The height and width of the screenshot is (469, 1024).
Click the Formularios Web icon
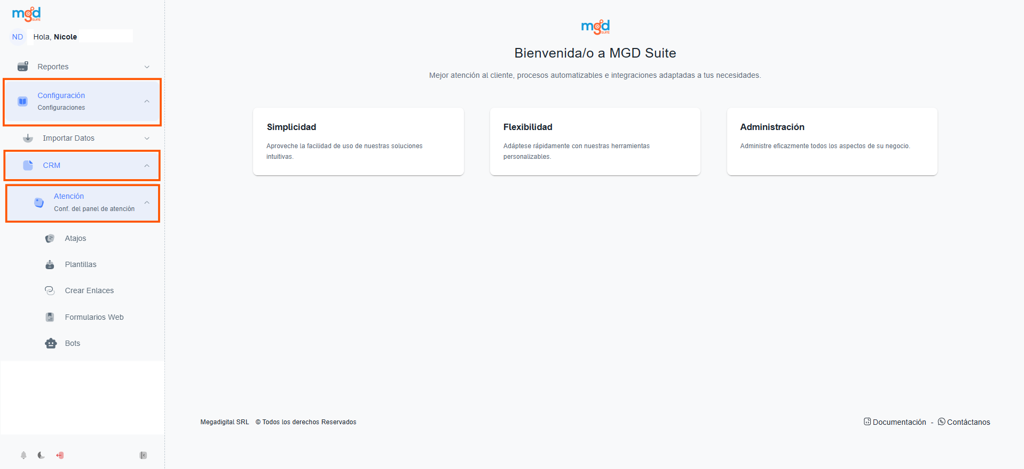[x=50, y=317]
